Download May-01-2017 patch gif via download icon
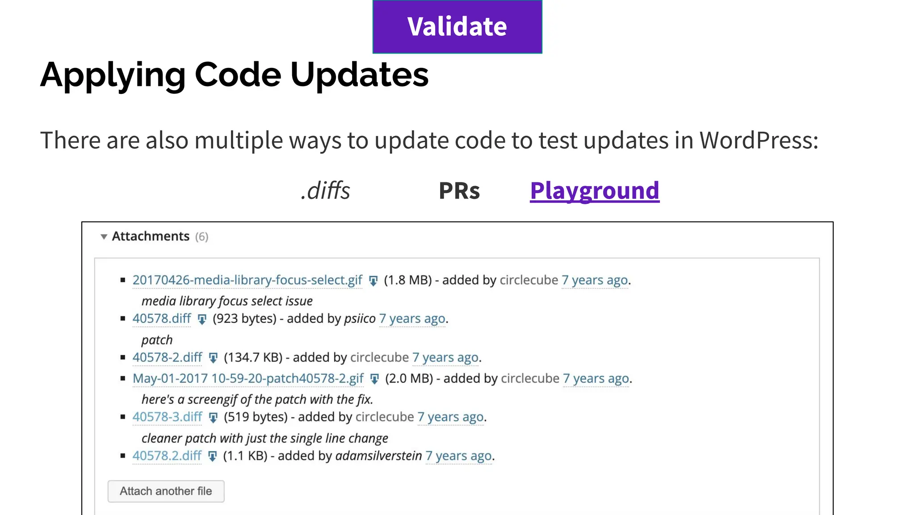Screen dimensions: 915x515 [374, 379]
